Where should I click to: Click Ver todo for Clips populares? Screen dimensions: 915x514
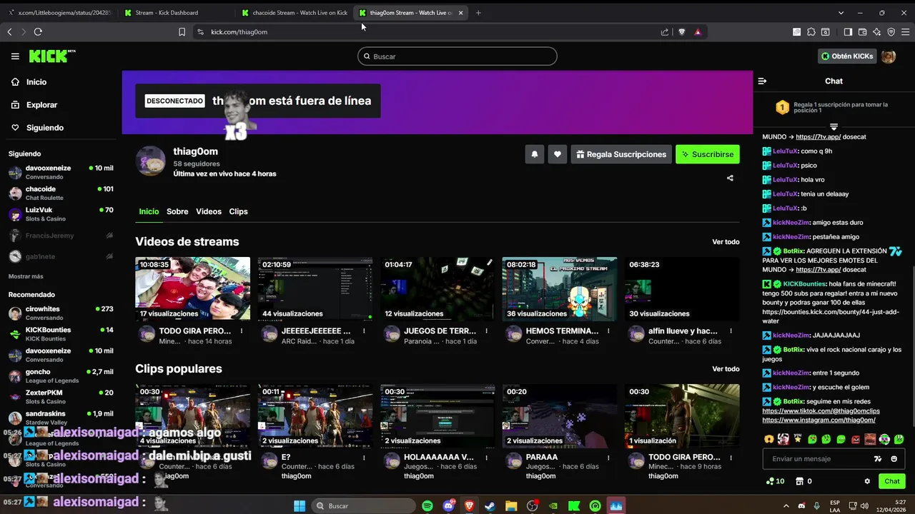(x=726, y=369)
